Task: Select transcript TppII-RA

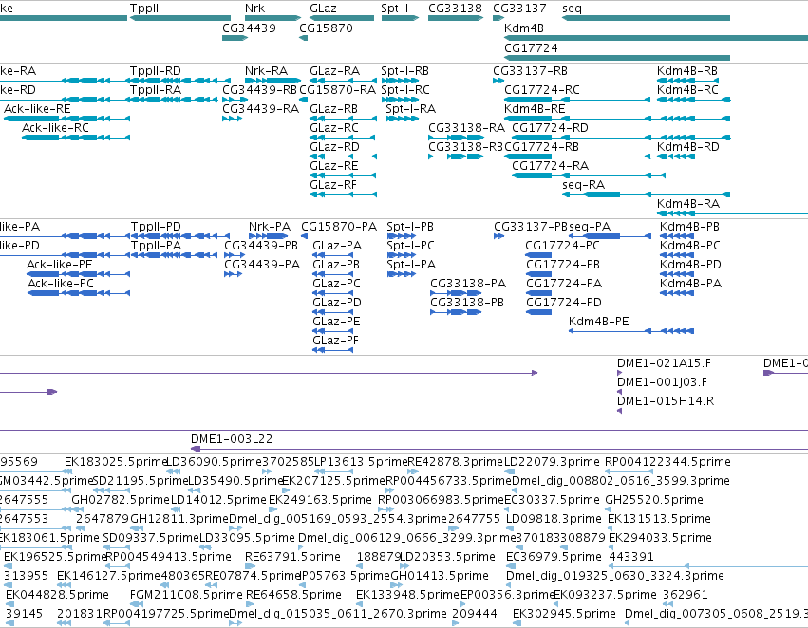Action: click(x=156, y=89)
